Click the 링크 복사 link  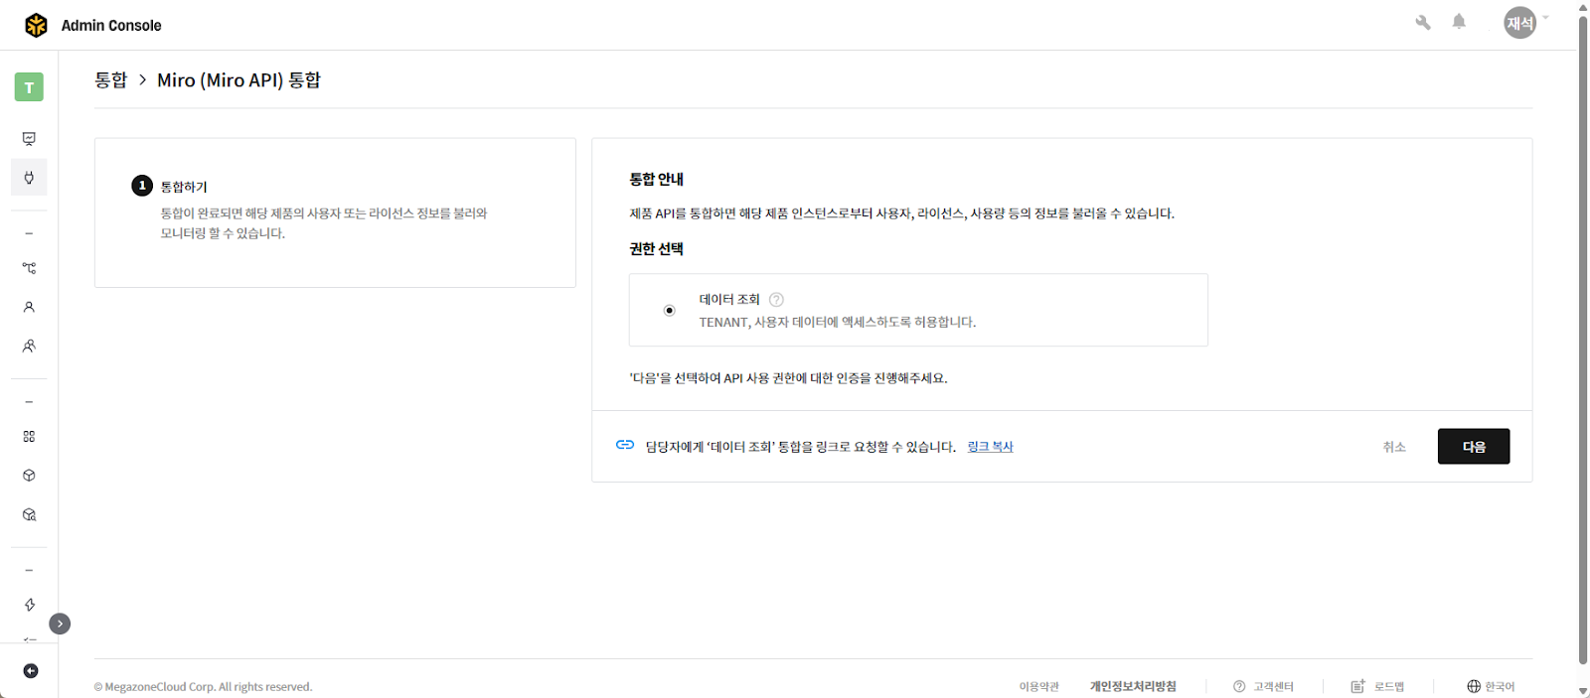point(990,447)
